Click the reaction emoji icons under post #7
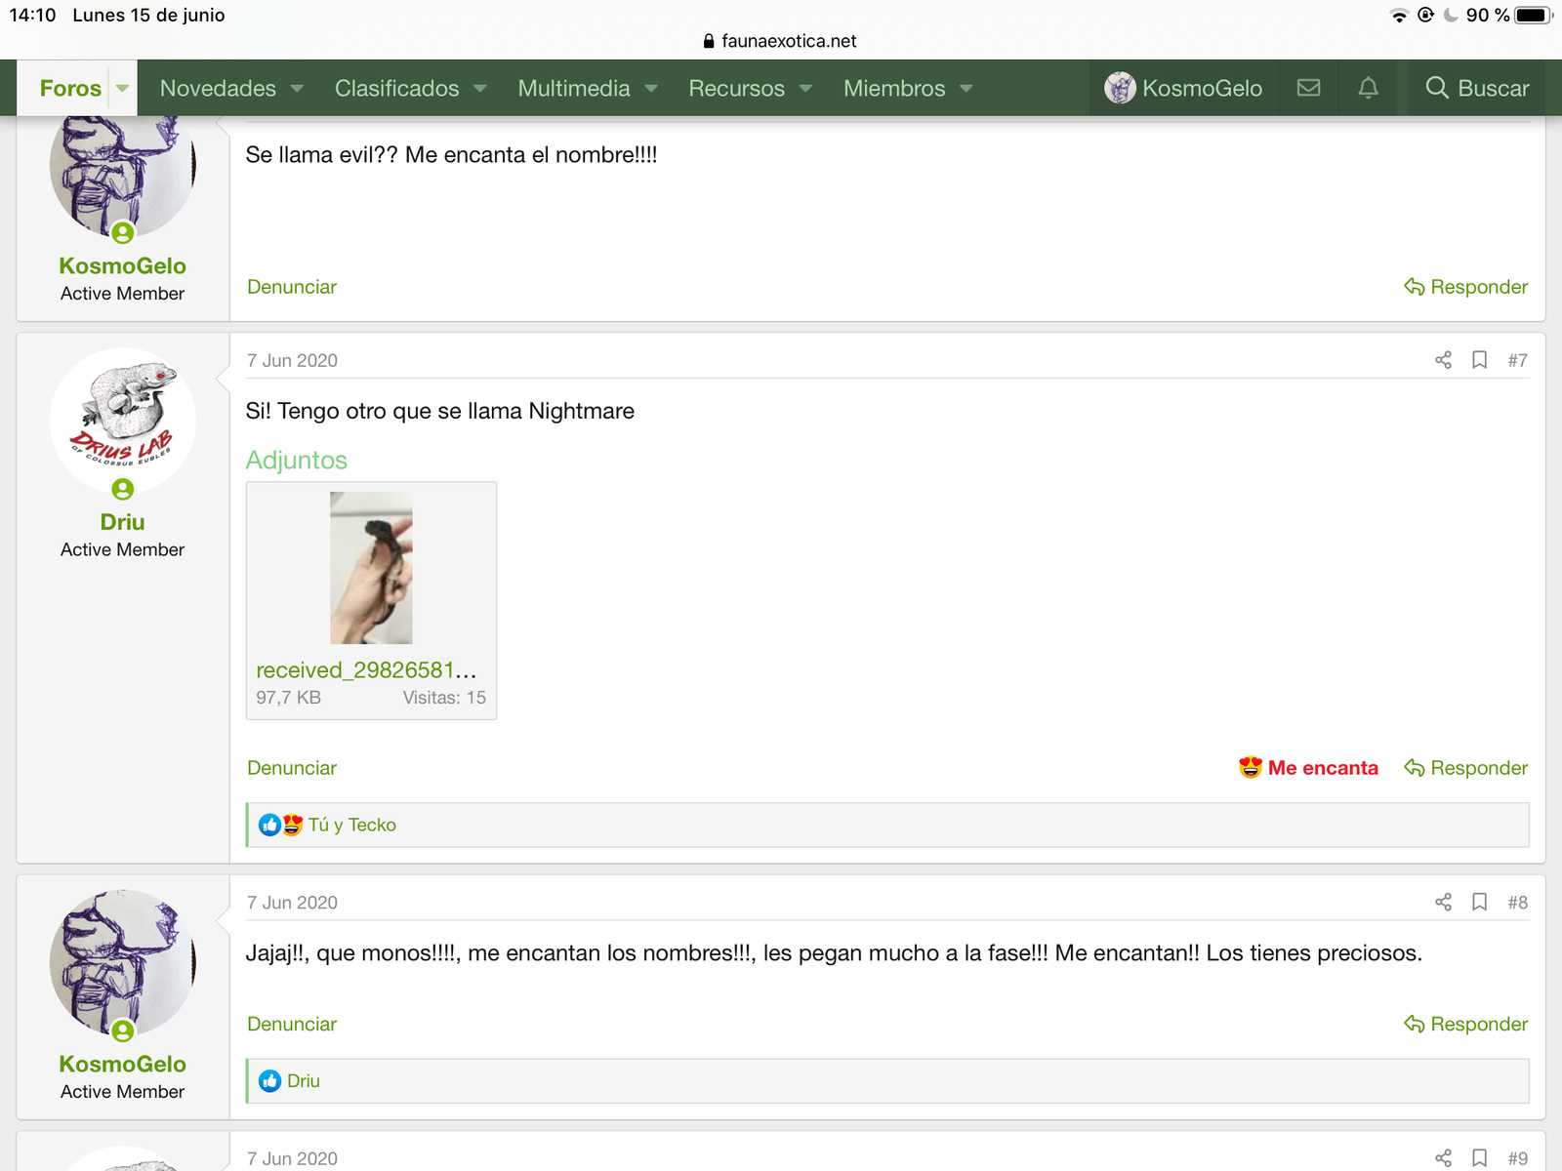Viewport: 1562px width, 1171px height. tap(280, 826)
